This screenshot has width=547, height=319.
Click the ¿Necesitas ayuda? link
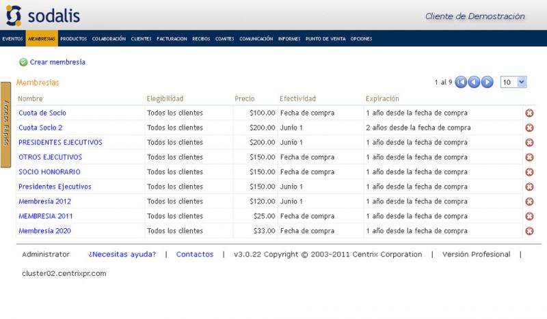tap(122, 254)
